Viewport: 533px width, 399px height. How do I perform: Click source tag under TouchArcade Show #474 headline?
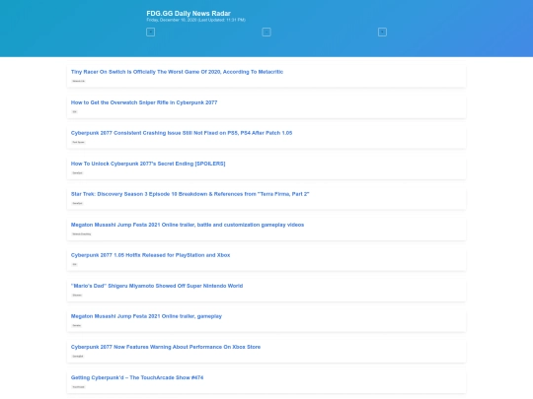pos(78,387)
